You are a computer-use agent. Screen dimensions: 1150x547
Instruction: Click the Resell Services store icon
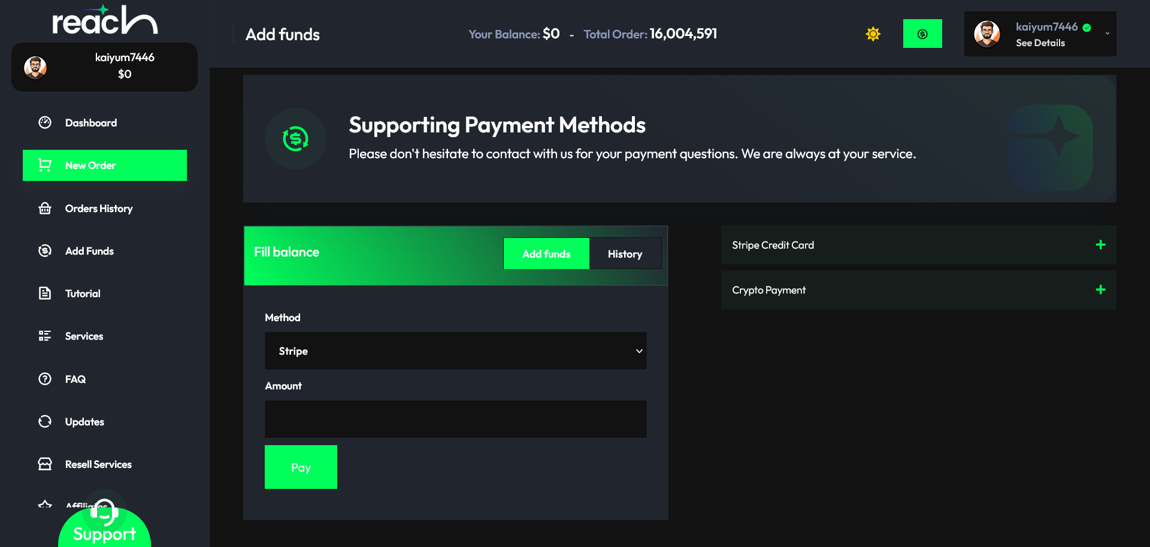(x=45, y=464)
